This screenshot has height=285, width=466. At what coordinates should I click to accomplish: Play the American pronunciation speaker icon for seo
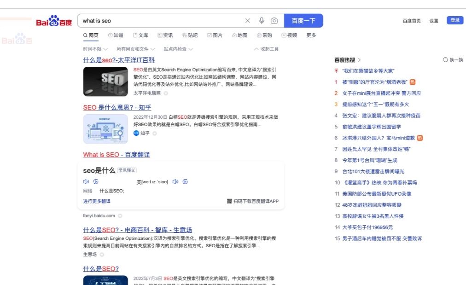(x=175, y=182)
